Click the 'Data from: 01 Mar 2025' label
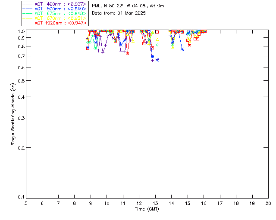This screenshot has width=276, height=220. (x=119, y=13)
